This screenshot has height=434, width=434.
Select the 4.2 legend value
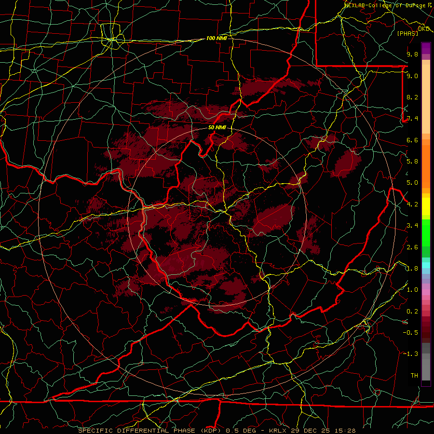412,204
